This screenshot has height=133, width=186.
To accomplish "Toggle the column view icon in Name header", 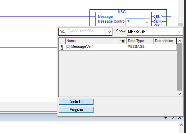I will click(122, 41).
